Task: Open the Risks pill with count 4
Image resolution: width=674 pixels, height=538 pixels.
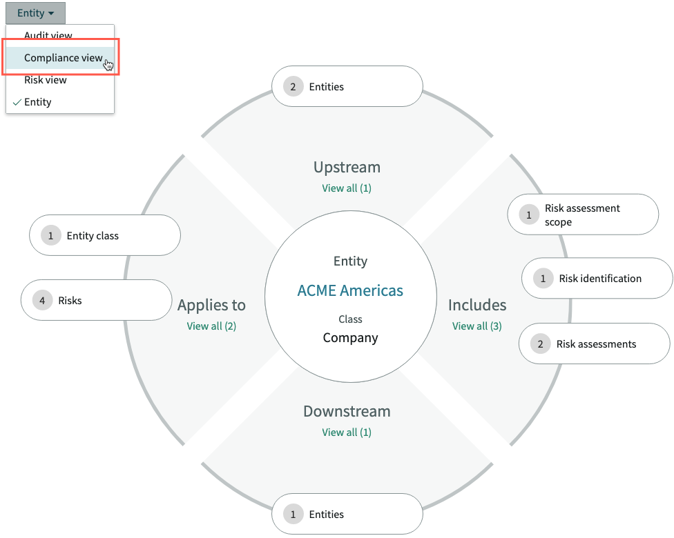Action: tap(96, 300)
